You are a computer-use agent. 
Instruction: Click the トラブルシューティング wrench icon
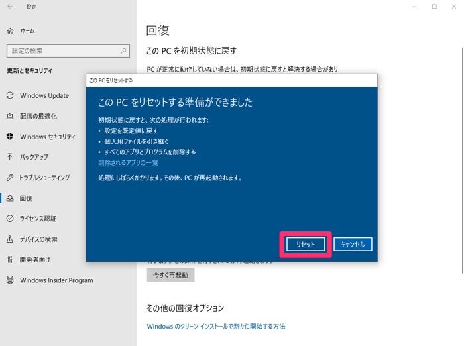(10, 177)
